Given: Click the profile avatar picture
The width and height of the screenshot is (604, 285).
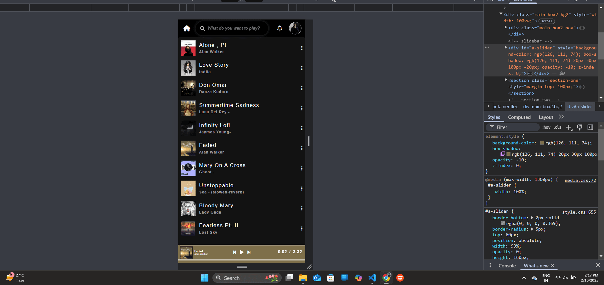Looking at the screenshot, I should (295, 28).
